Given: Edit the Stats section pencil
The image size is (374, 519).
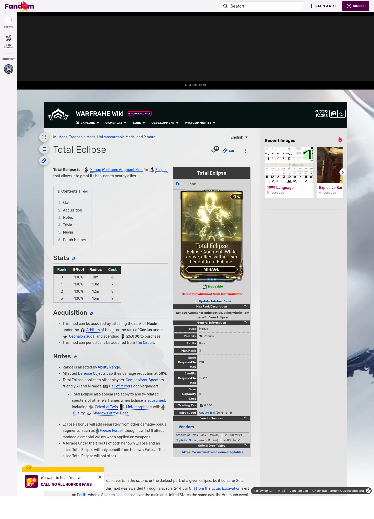Looking at the screenshot, I should (74, 258).
